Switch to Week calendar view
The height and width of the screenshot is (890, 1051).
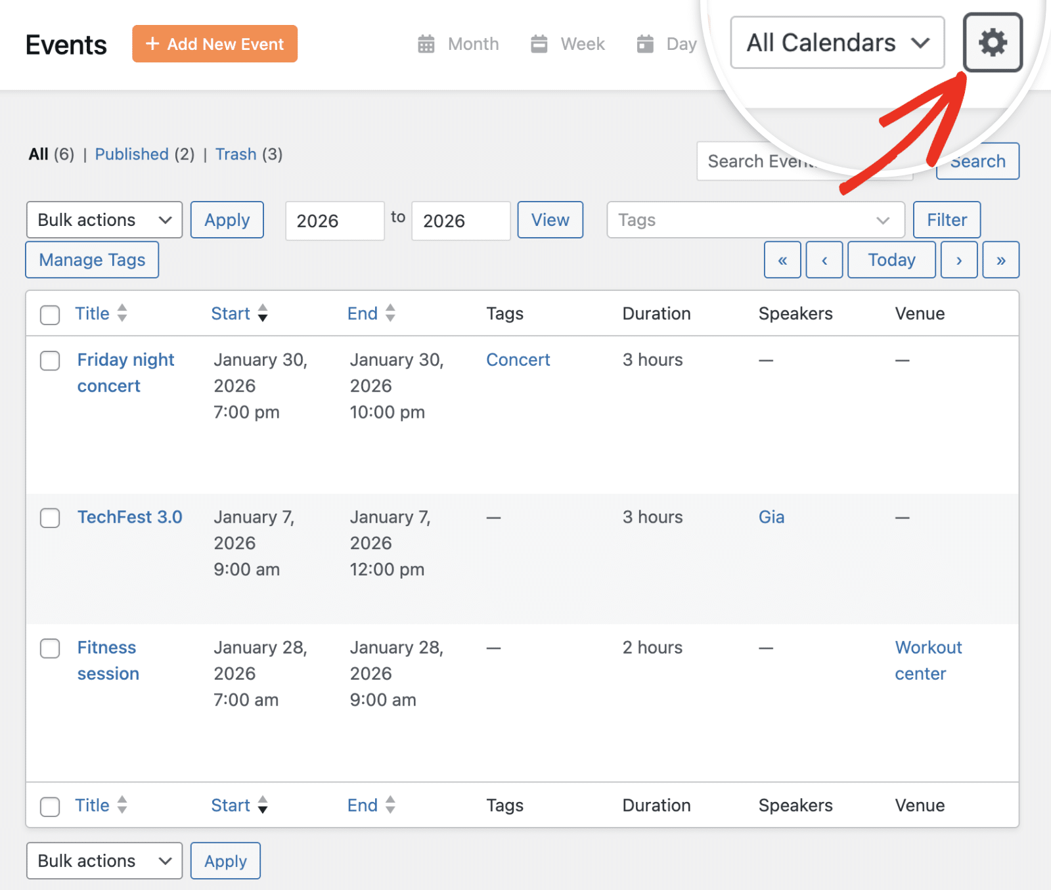(x=568, y=44)
